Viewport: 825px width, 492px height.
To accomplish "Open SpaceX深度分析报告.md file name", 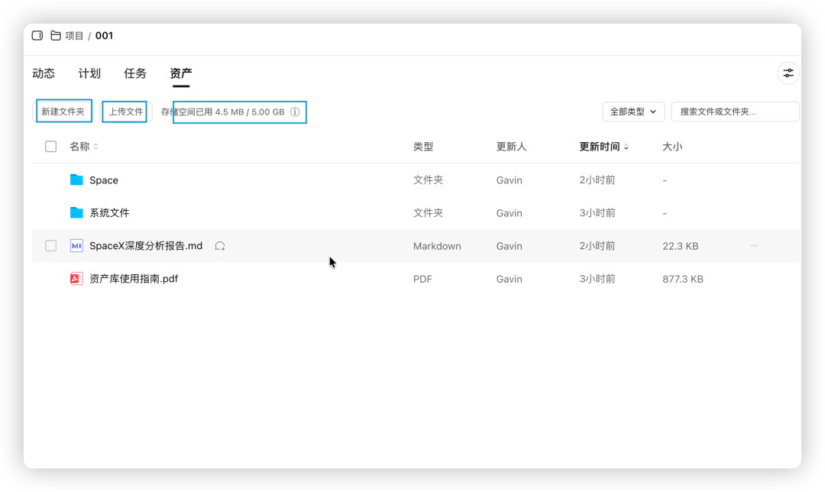I will point(146,246).
